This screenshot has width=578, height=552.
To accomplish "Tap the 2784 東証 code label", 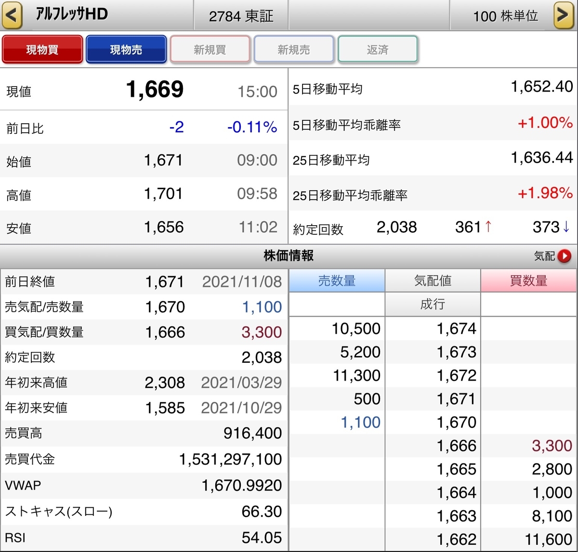I will (x=241, y=16).
